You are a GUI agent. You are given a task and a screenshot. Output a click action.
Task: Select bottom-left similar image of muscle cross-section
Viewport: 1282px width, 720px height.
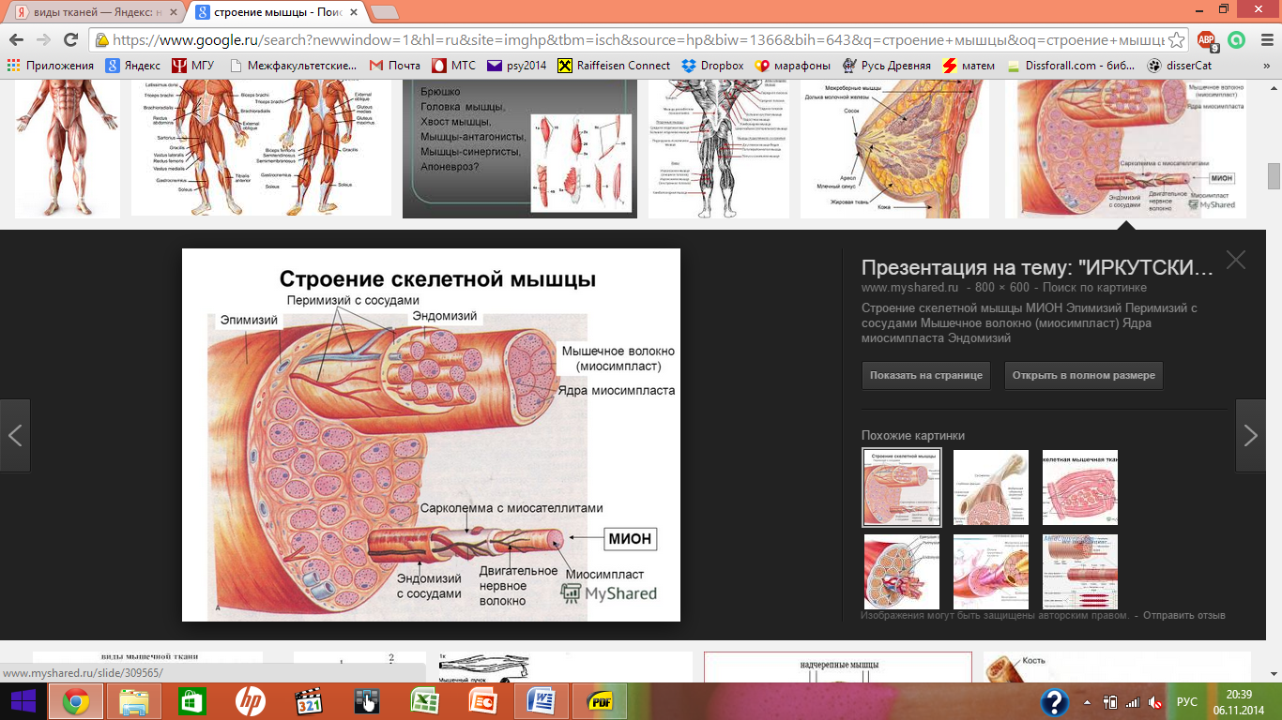[x=900, y=572]
